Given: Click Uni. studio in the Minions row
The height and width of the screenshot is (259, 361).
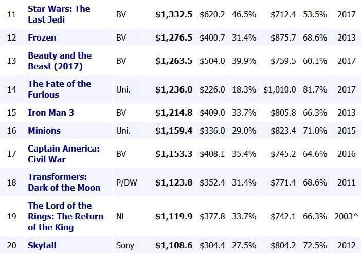Looking at the screenshot, I should (x=123, y=131).
